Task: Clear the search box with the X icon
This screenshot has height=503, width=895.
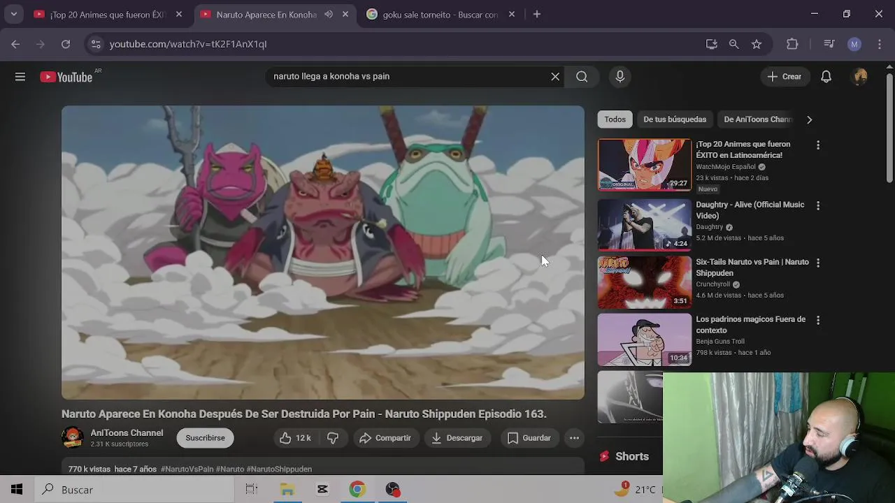Action: 555,77
